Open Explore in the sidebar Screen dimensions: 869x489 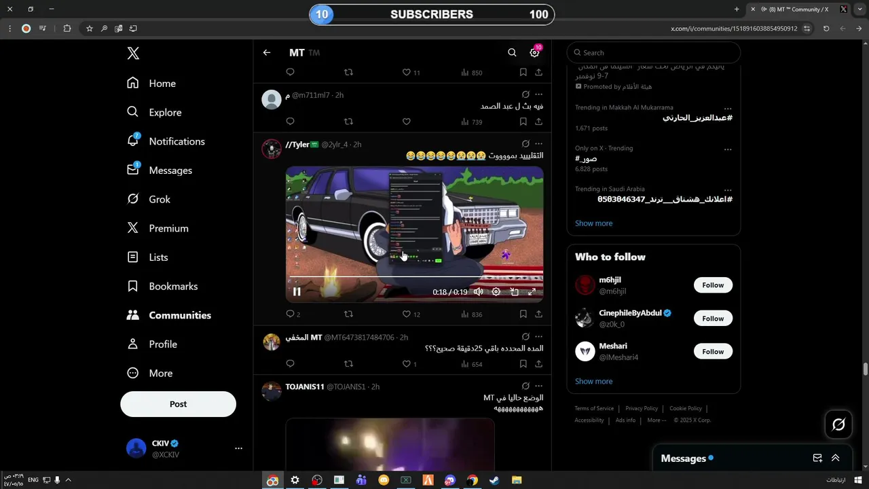click(154, 112)
